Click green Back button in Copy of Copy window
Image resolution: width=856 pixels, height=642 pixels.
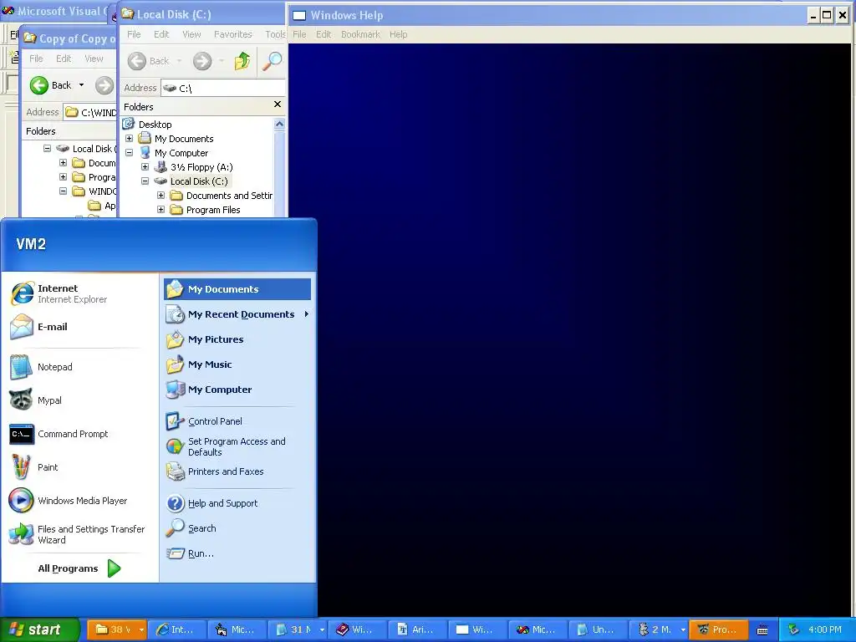[51, 85]
